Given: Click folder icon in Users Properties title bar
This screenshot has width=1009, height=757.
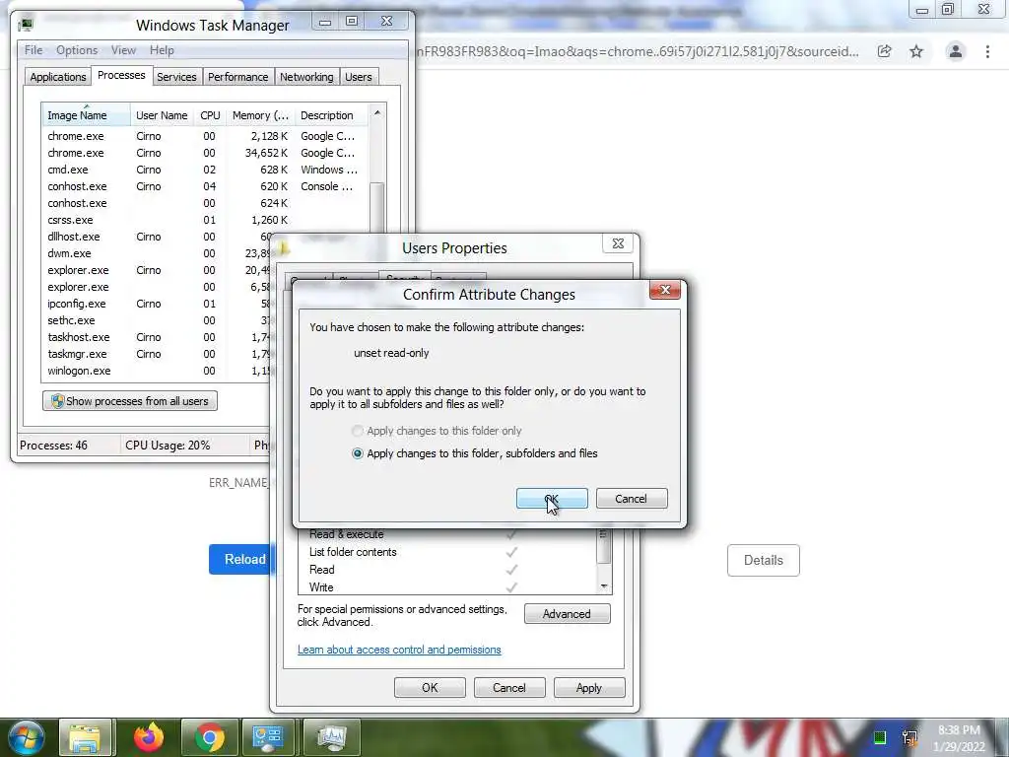Looking at the screenshot, I should [x=284, y=247].
